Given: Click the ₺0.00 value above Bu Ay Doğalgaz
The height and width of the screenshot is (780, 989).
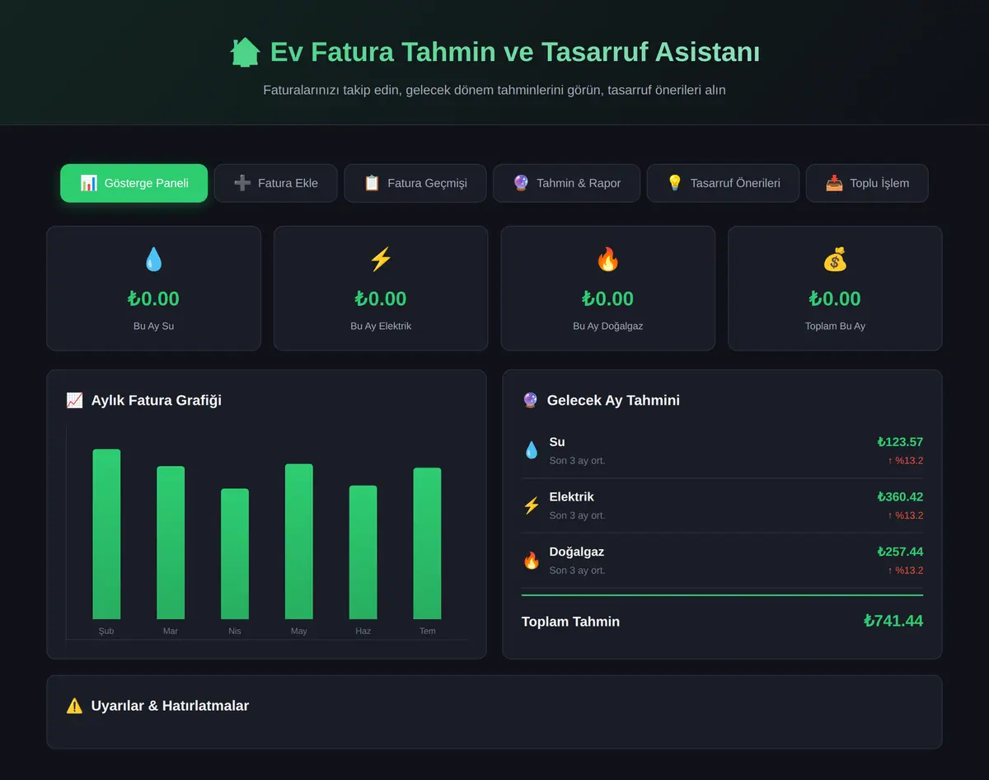Looking at the screenshot, I should click(x=608, y=298).
